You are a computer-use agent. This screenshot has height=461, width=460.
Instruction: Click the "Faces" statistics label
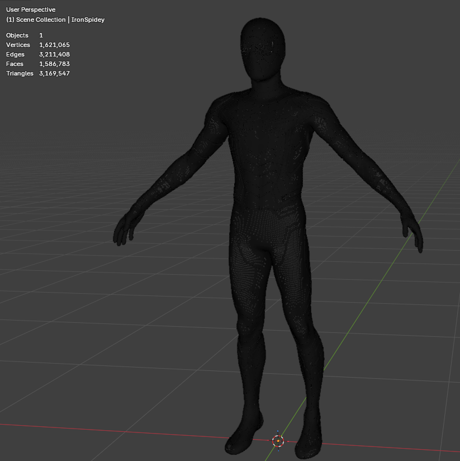tap(15, 64)
